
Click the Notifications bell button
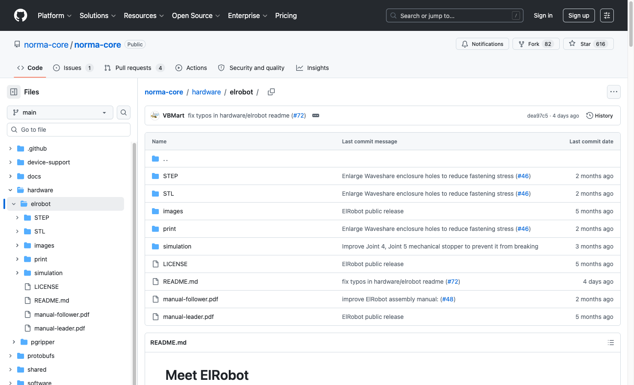tap(482, 44)
